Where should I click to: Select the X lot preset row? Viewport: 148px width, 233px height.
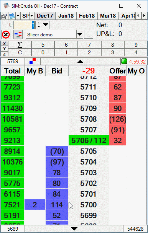(x=4, y=44)
